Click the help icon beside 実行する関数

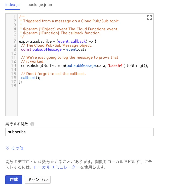32,124
